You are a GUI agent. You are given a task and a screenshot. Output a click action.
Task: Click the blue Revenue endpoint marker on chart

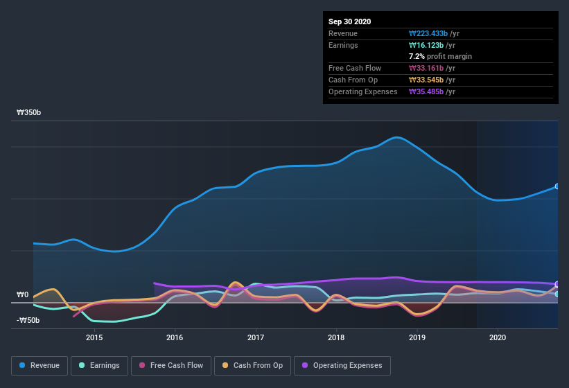tap(557, 187)
